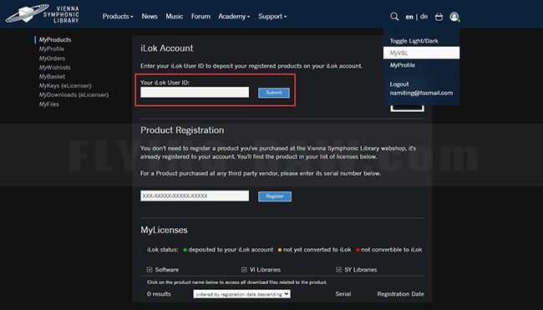
Task: Open MyWishlists in the sidebar
Action: coord(54,68)
